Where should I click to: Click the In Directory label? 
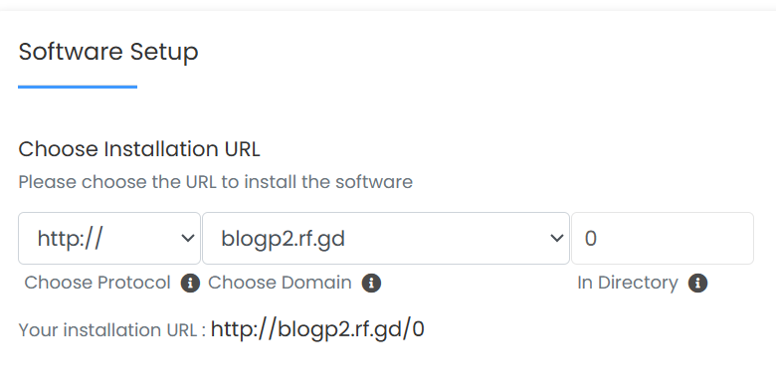(628, 283)
